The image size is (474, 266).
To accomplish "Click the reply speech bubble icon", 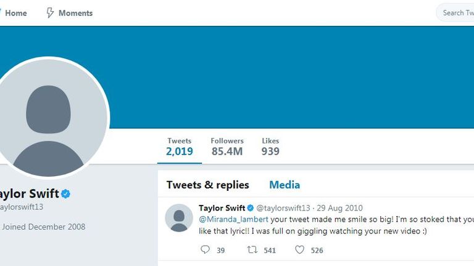I will pos(205,249).
